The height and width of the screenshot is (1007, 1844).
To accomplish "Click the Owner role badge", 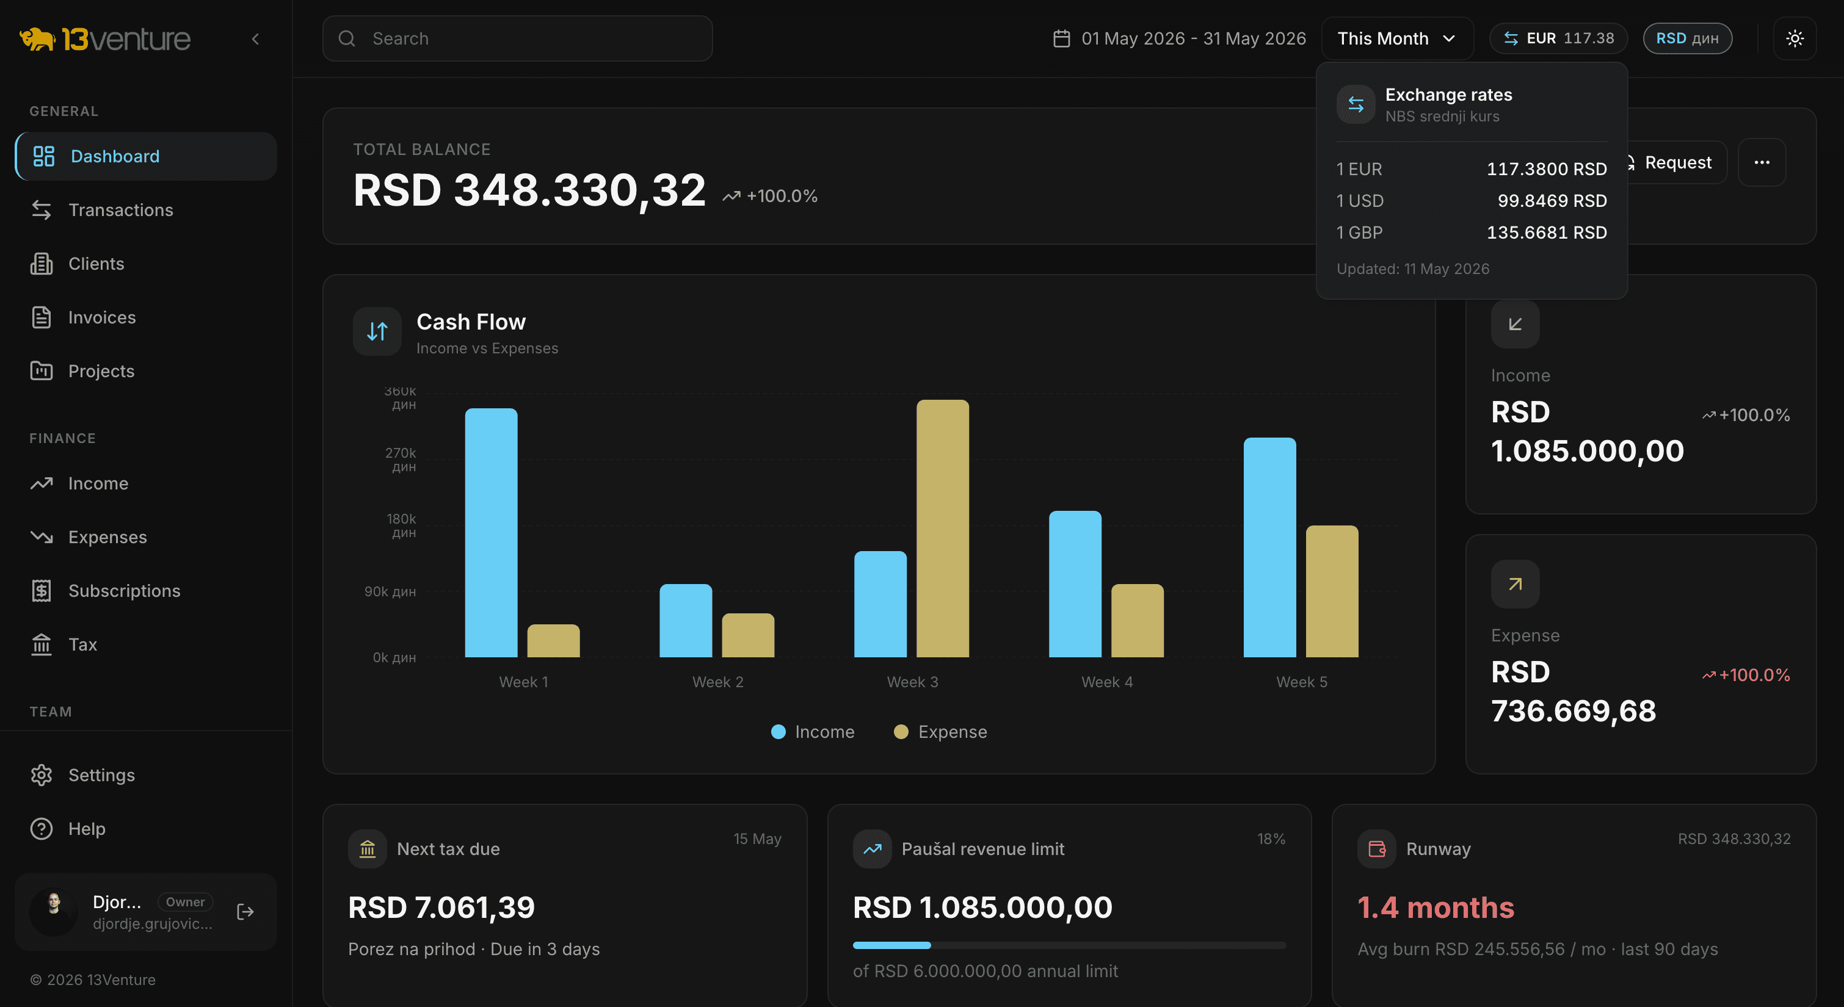I will point(186,902).
